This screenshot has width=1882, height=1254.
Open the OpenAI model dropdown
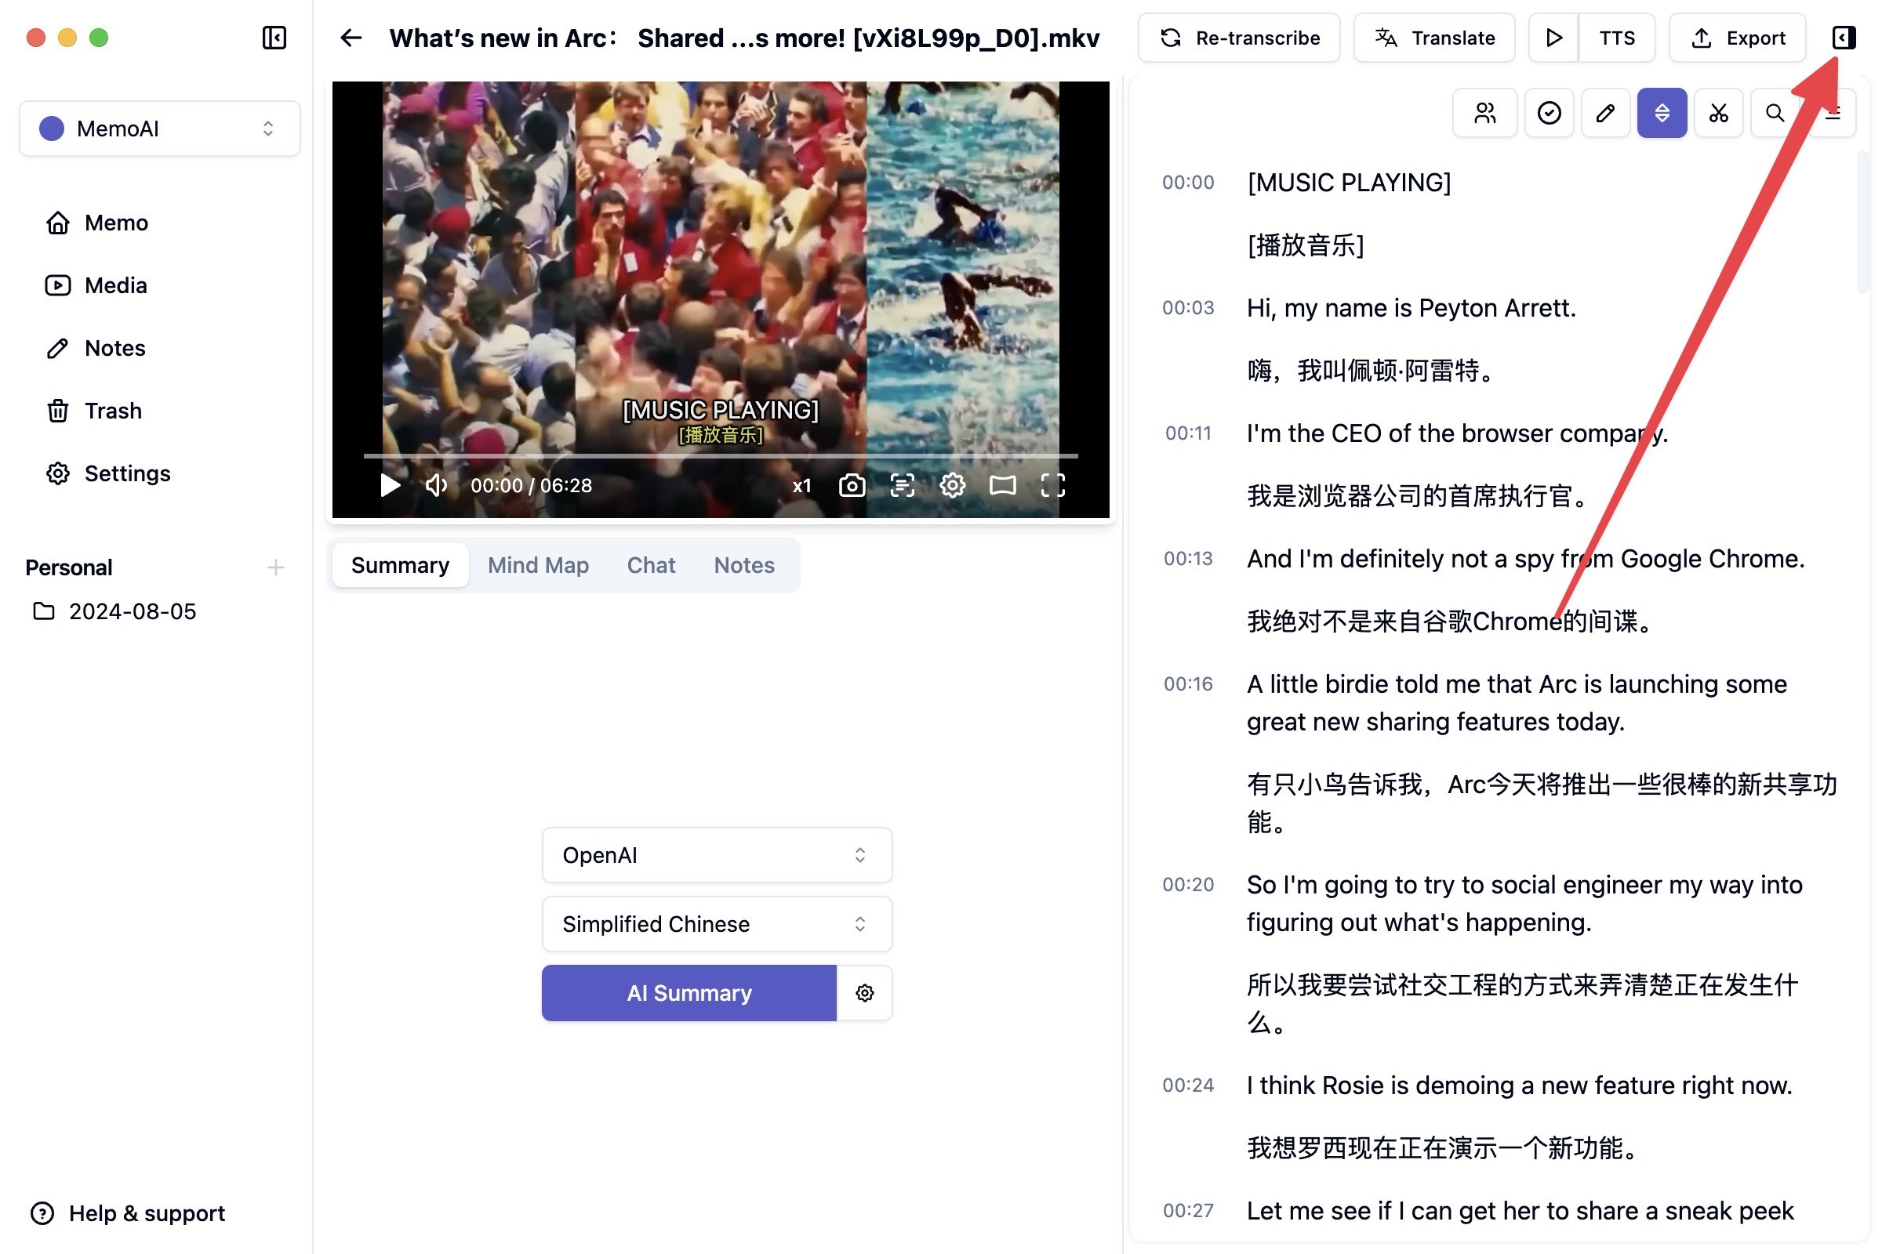717,855
